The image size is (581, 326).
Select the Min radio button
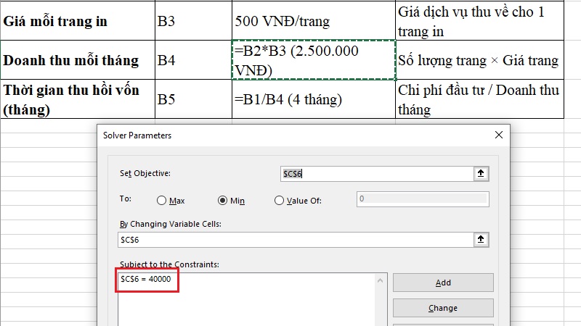(x=222, y=201)
